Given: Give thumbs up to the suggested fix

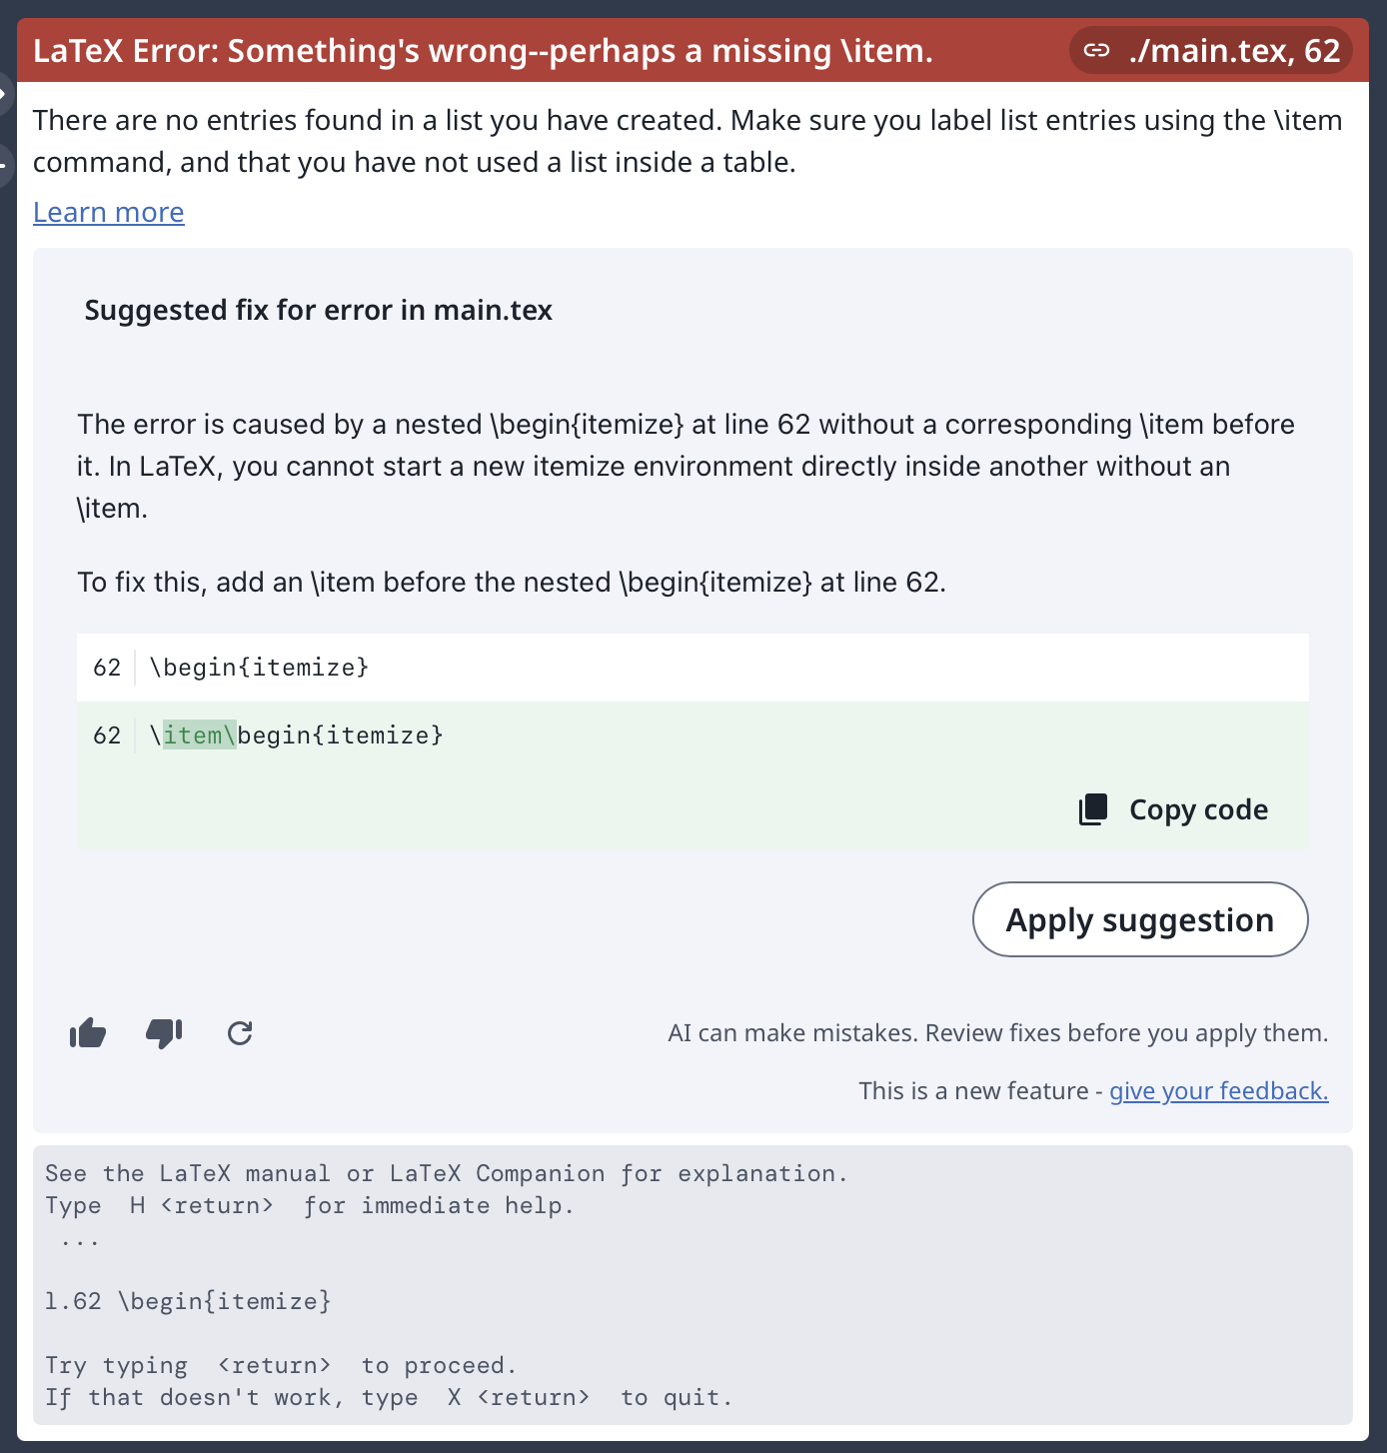Looking at the screenshot, I should pyautogui.click(x=88, y=1033).
